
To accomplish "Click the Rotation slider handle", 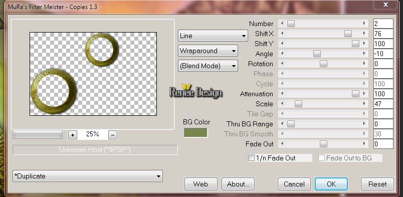I will tap(323, 64).
